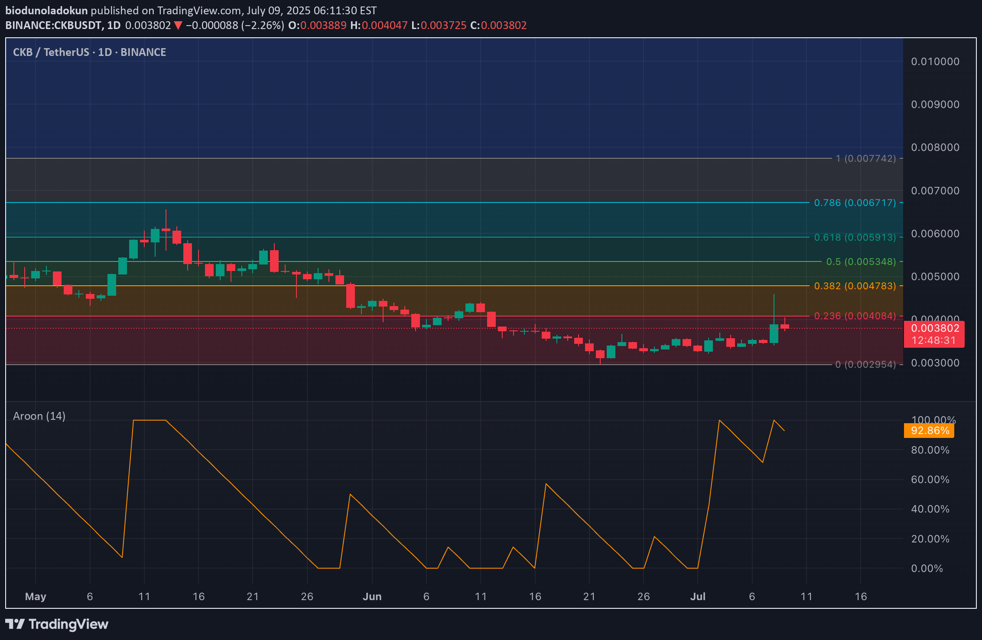This screenshot has height=640, width=982.
Task: Click the CKB / TetherUS chart title
Action: pos(90,52)
